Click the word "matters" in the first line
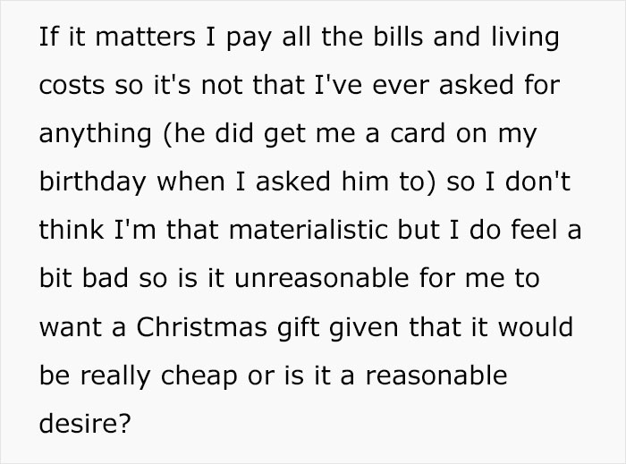This screenshot has width=626, height=464. (145, 37)
